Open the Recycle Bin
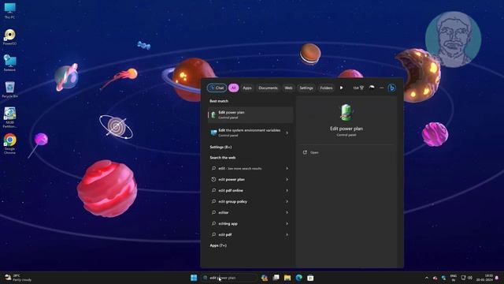The image size is (504, 284). (9, 89)
